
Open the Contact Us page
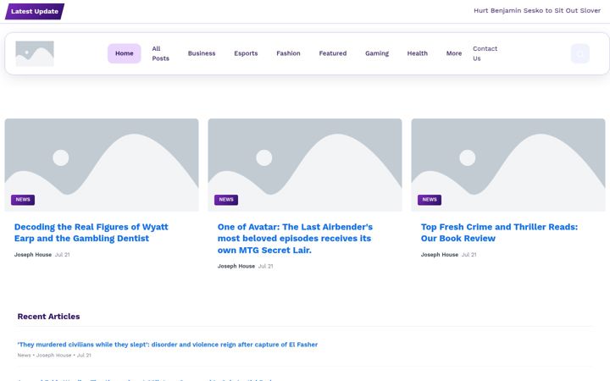(x=485, y=53)
